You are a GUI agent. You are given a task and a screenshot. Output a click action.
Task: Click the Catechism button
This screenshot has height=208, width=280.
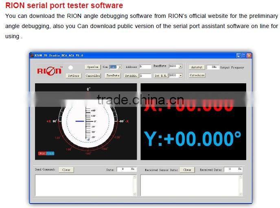pos(197,75)
